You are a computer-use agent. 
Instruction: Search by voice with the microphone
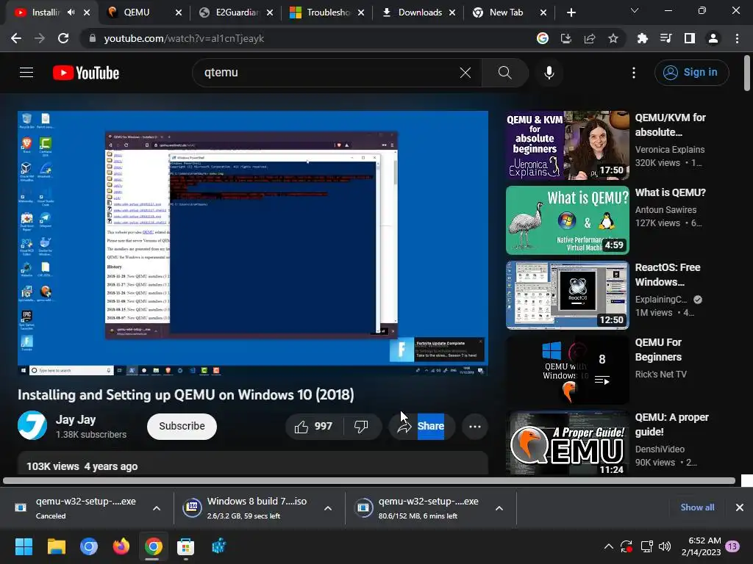(549, 73)
